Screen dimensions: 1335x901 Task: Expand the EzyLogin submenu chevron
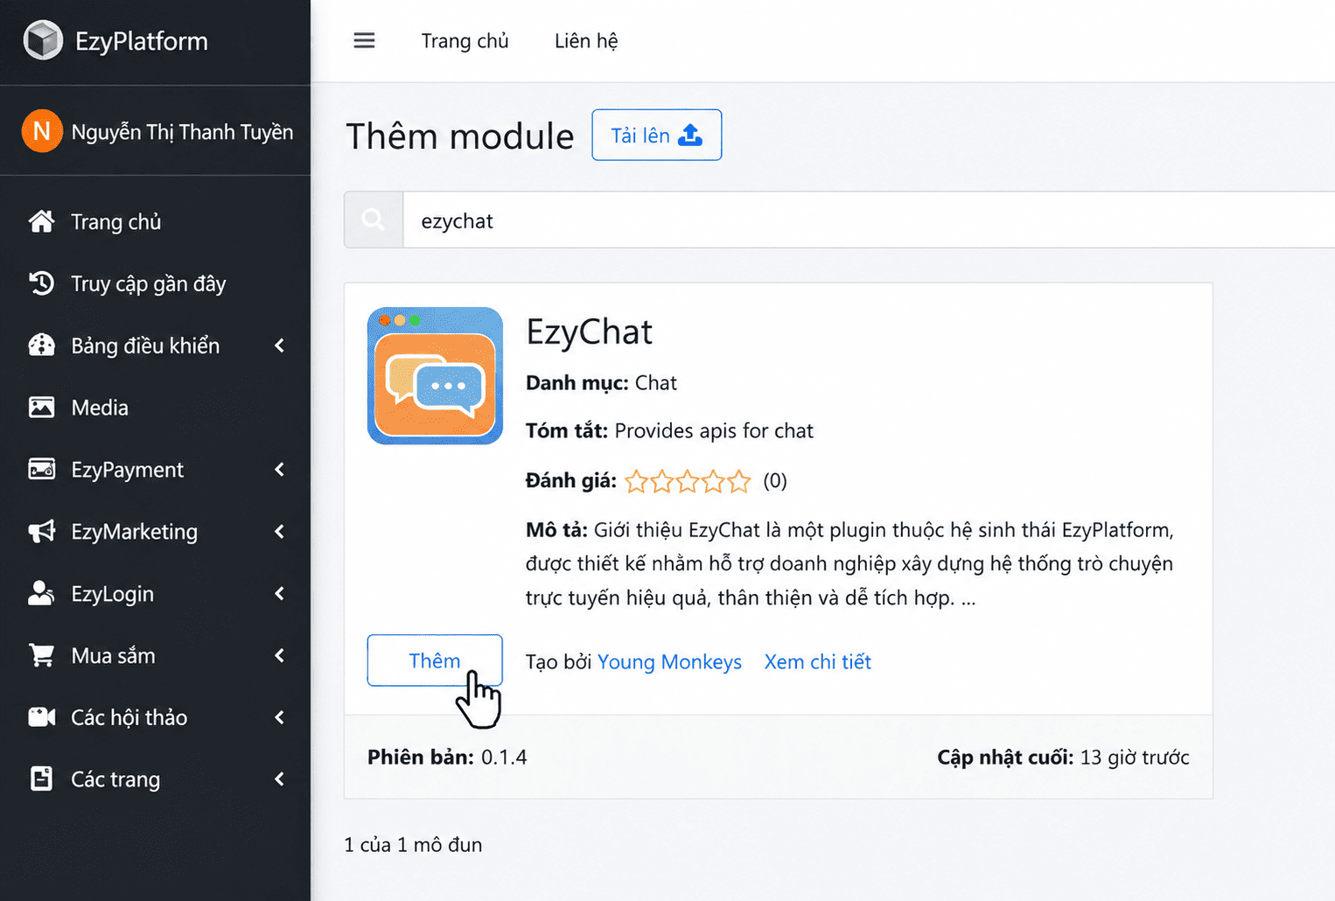[x=280, y=593]
